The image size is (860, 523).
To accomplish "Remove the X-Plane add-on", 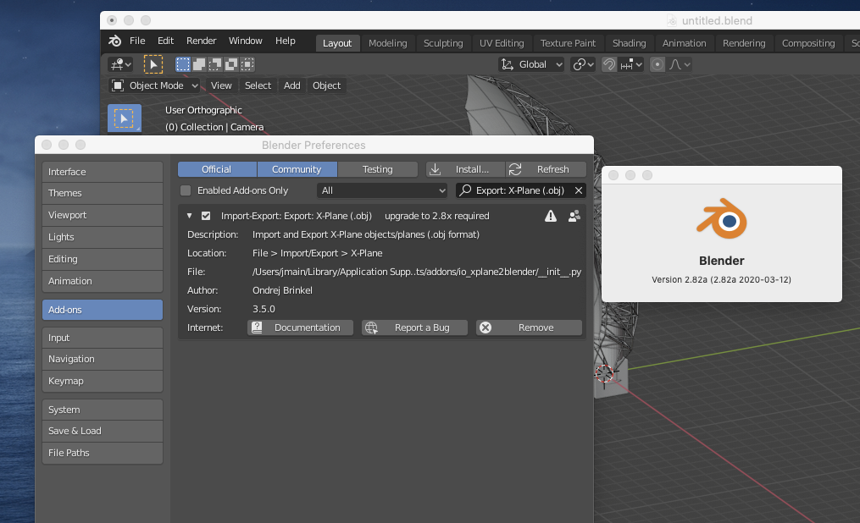I will point(529,328).
